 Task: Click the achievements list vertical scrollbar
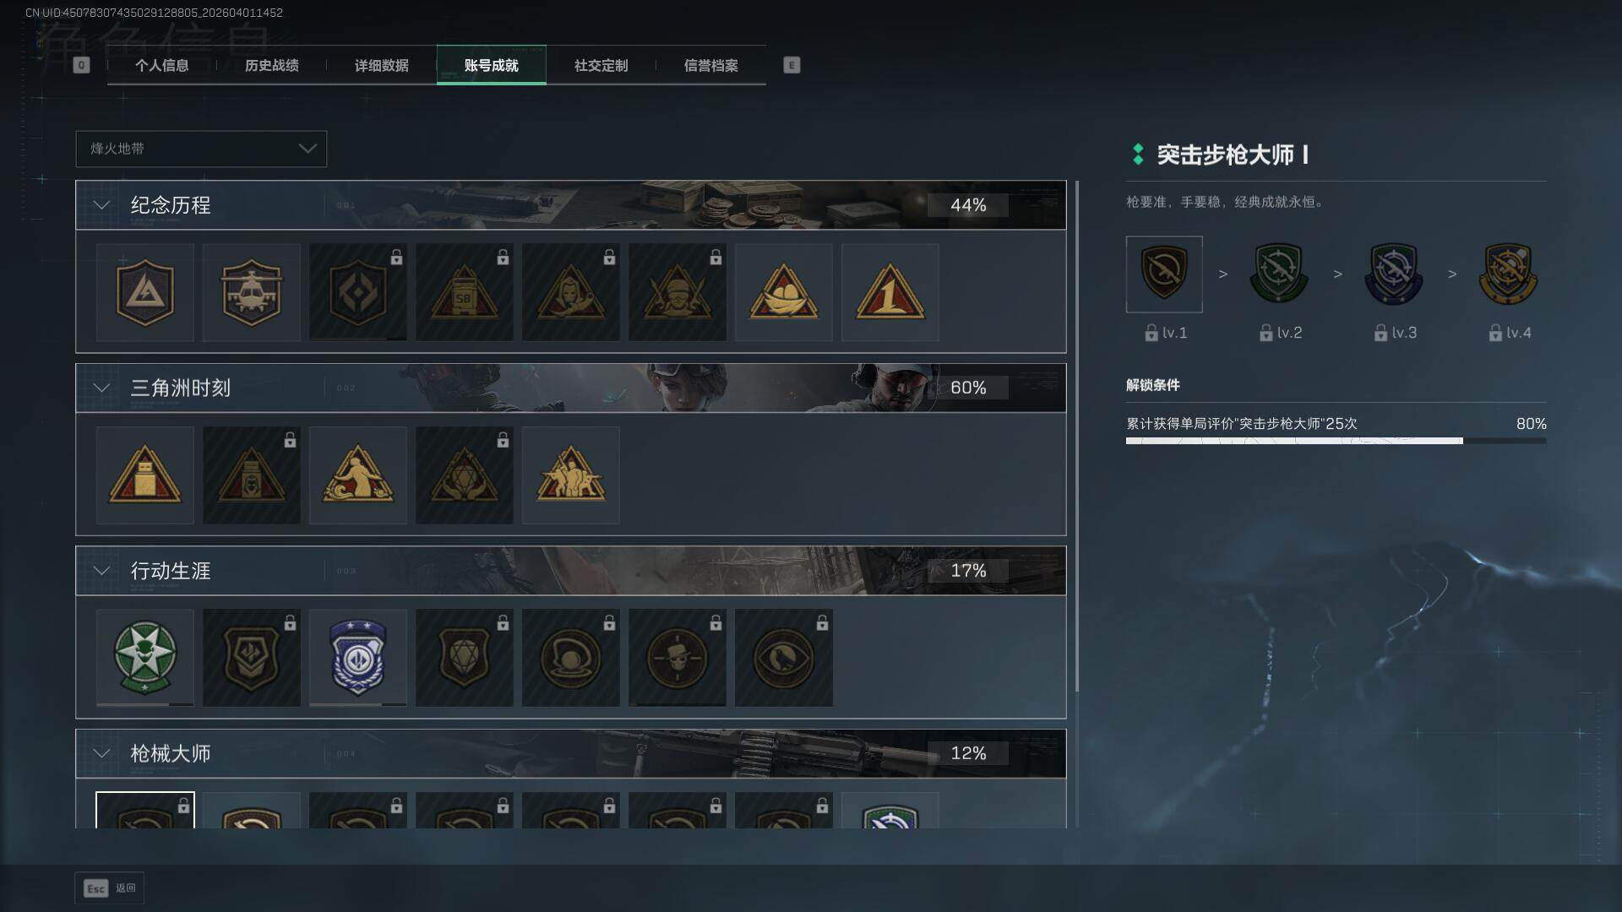(1076, 437)
